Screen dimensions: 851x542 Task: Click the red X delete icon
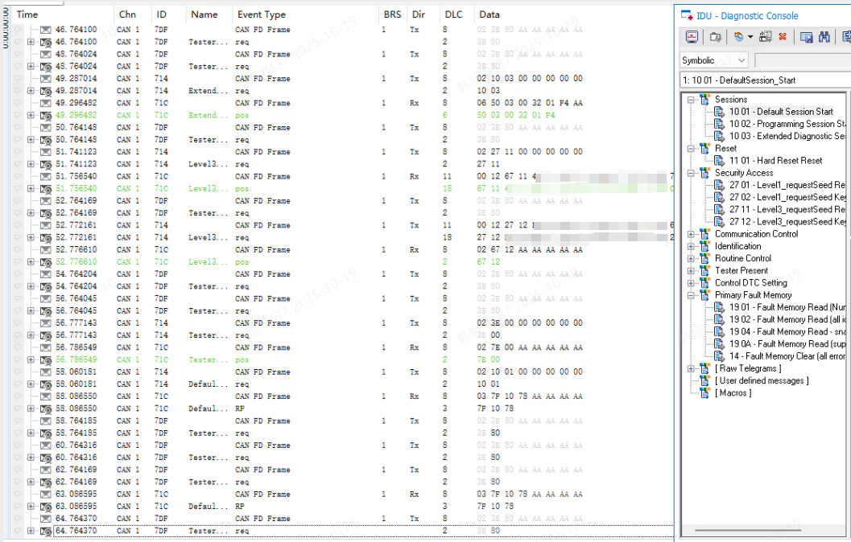point(783,37)
